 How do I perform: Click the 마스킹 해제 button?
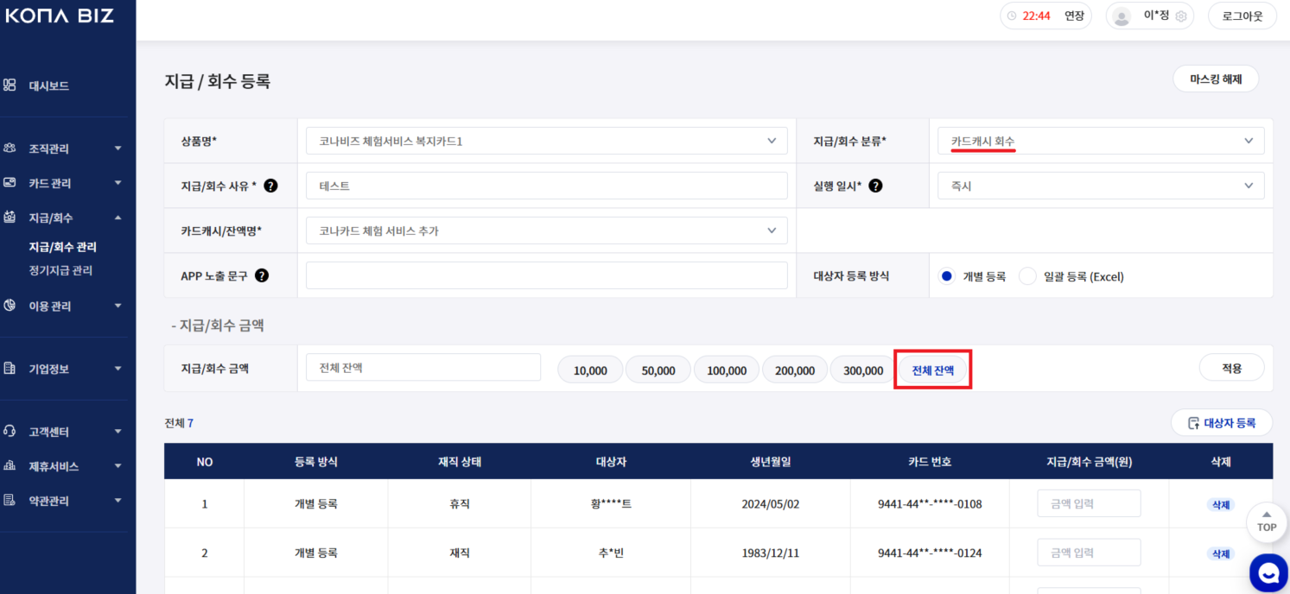coord(1216,79)
